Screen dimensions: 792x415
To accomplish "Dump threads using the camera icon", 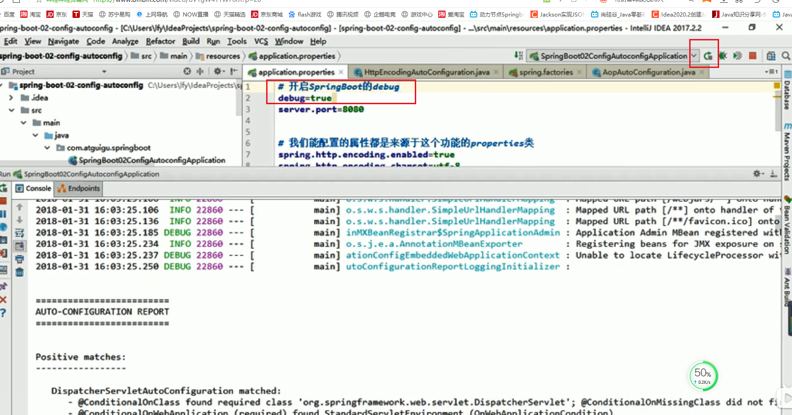I will click(3, 240).
